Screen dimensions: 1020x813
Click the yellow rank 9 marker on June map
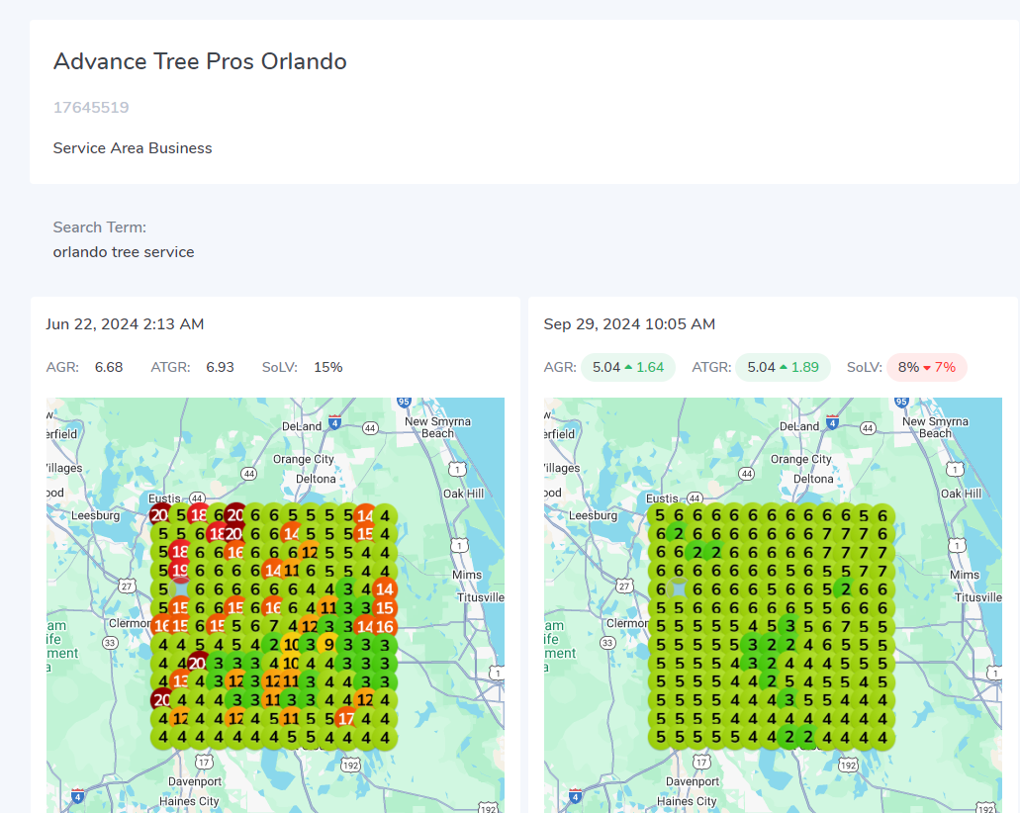point(329,645)
